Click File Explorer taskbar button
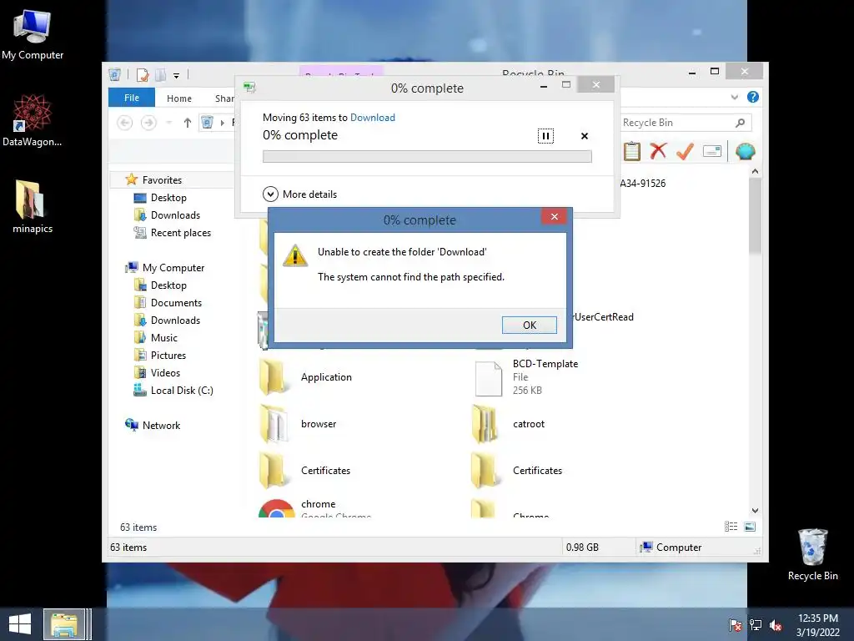This screenshot has width=854, height=641. click(x=64, y=624)
